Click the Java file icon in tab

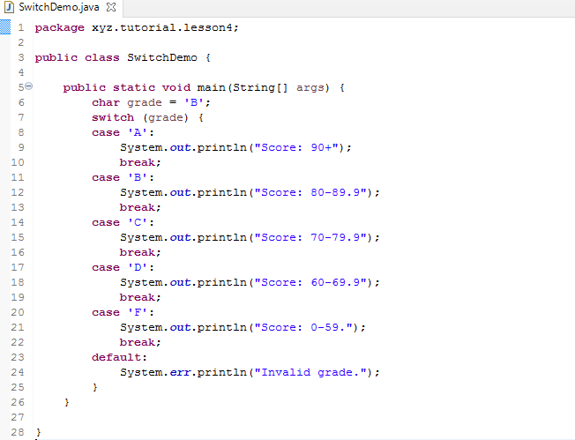tap(9, 8)
